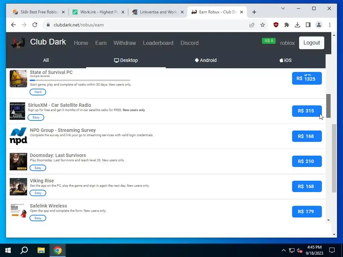Open the Leaderboard nav link

coord(158,43)
